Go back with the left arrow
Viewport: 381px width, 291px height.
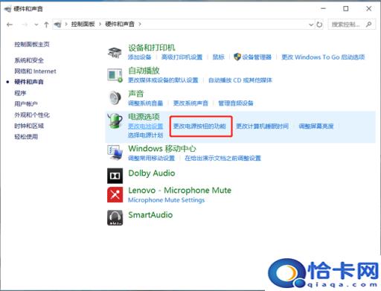click(10, 25)
